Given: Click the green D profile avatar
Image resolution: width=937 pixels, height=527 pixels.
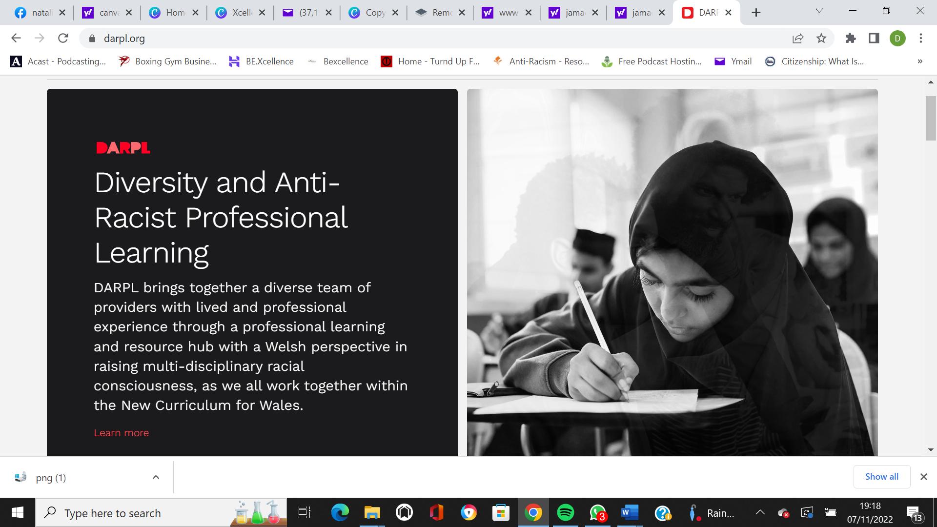Looking at the screenshot, I should [897, 38].
